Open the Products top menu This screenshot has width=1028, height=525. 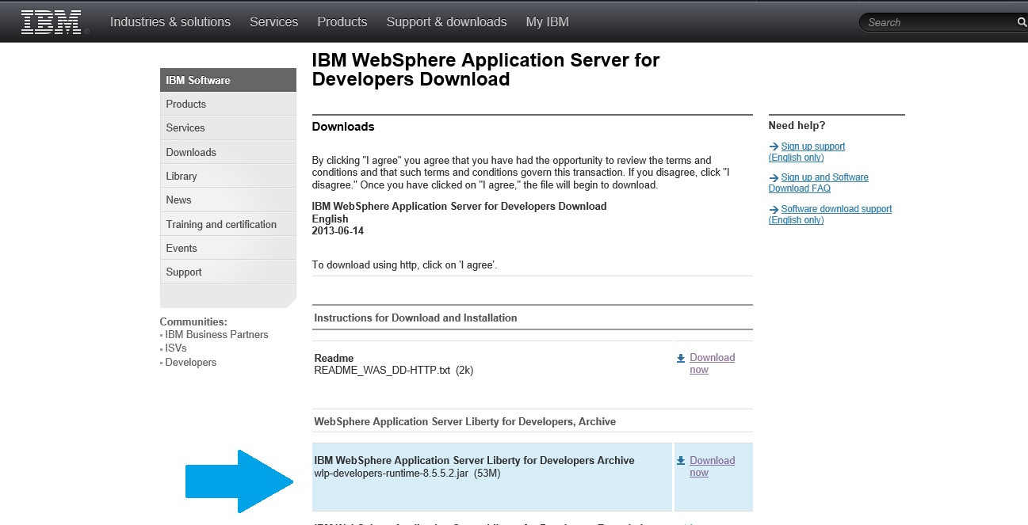click(342, 22)
